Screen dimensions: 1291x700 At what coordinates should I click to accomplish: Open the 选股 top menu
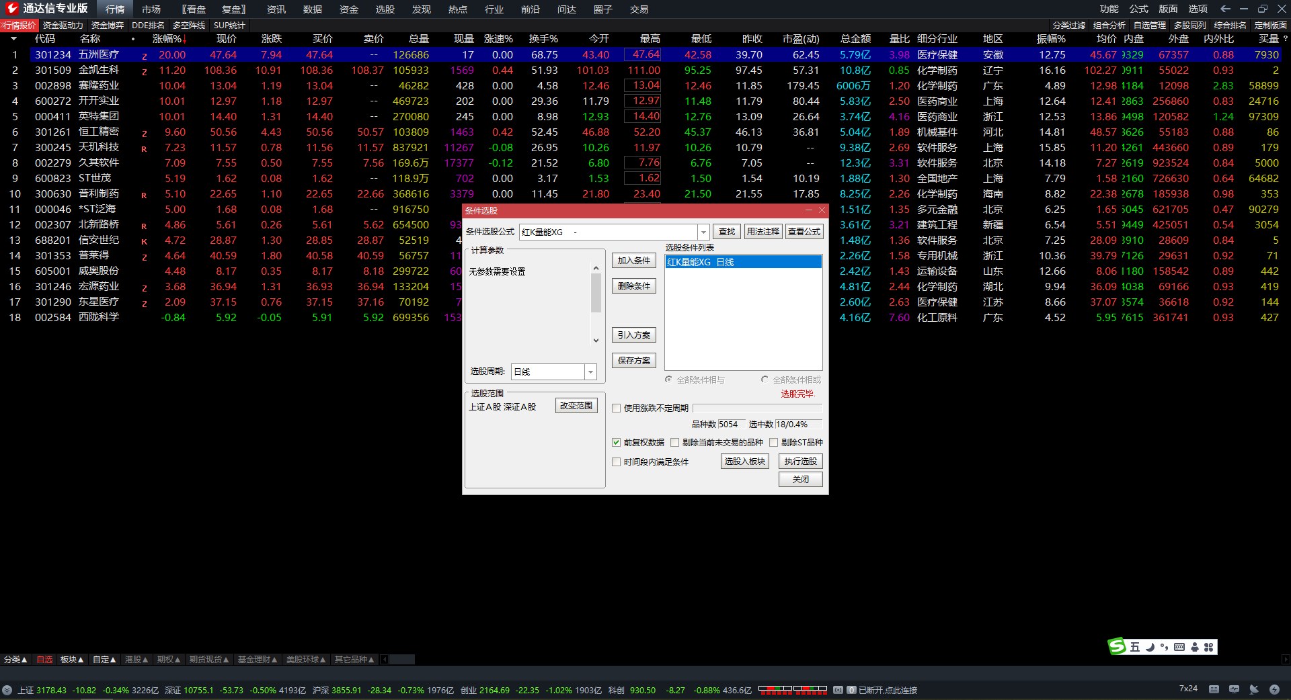(385, 9)
